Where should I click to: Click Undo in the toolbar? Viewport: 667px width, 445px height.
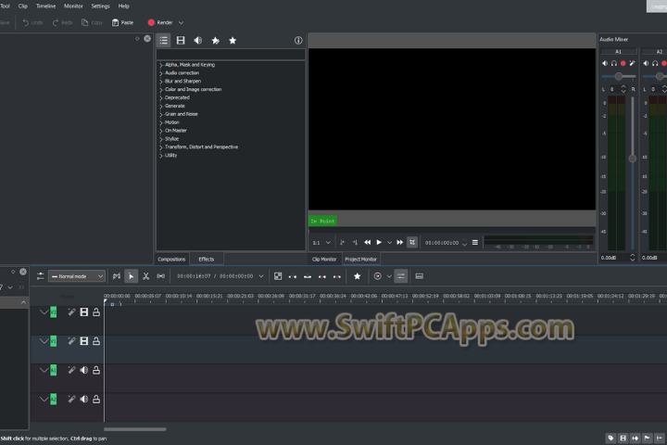click(32, 22)
